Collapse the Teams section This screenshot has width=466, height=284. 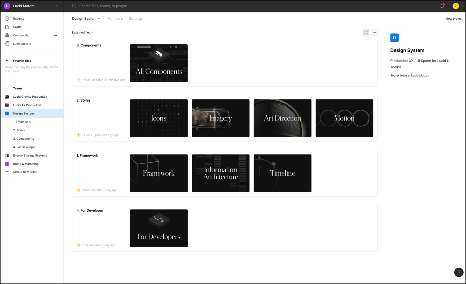tap(7, 88)
